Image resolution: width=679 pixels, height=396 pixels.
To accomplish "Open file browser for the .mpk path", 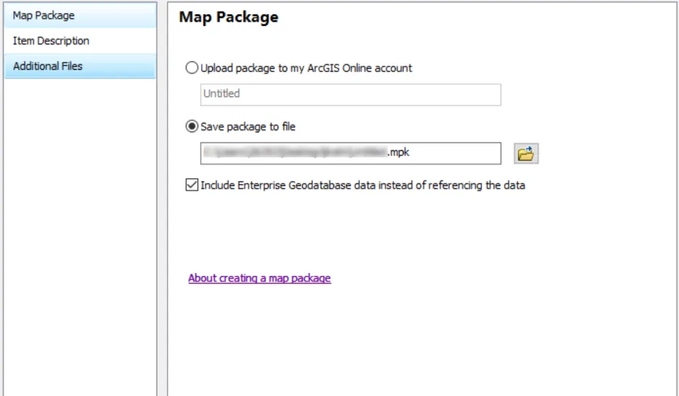I will click(x=527, y=153).
